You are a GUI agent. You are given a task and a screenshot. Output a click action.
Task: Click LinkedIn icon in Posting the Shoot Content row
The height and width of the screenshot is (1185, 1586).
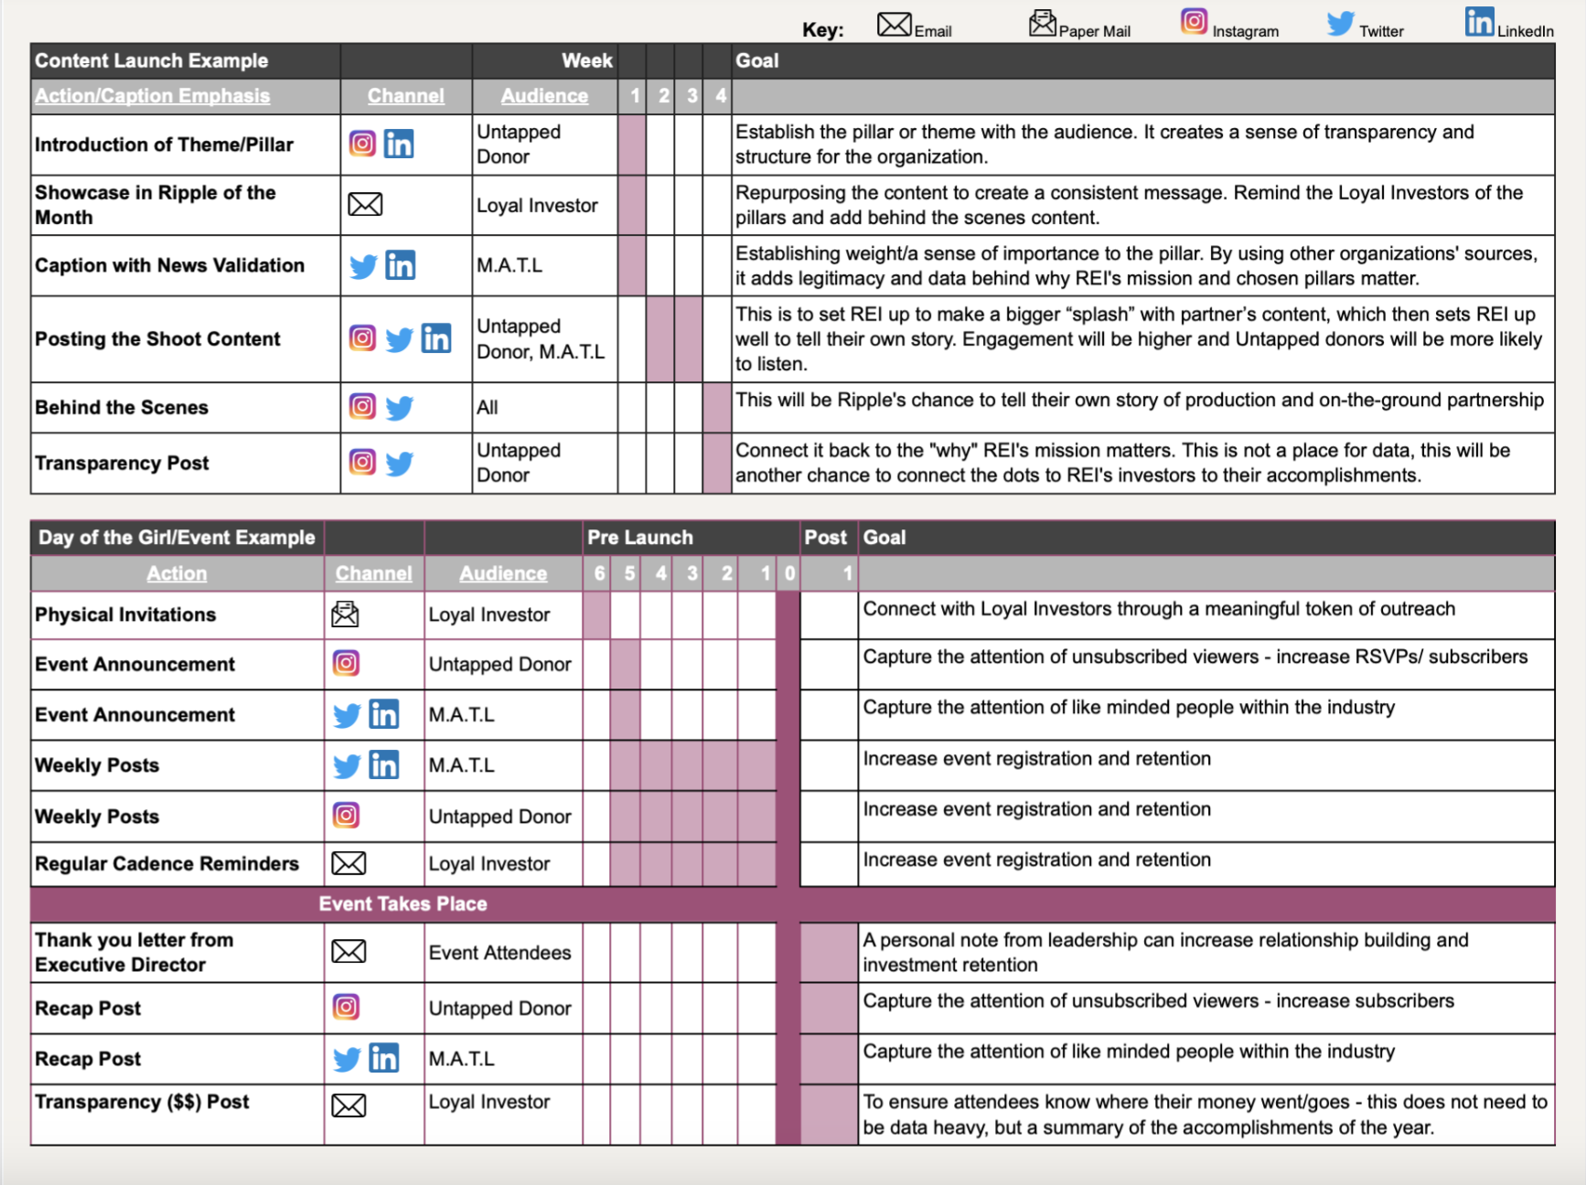point(436,338)
